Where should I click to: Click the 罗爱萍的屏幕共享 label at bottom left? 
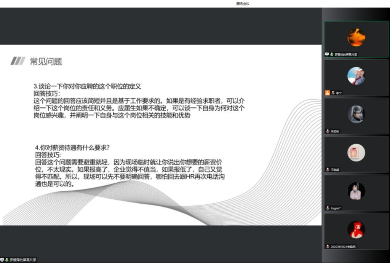[23, 260]
